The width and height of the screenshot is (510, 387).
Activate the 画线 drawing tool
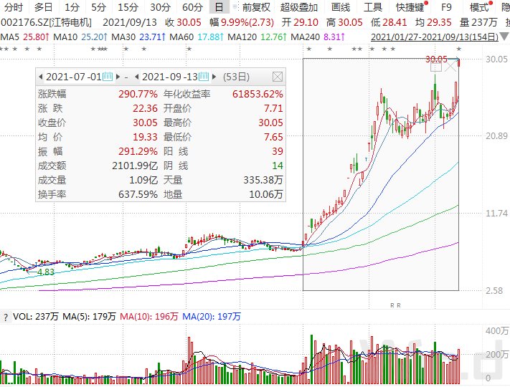click(x=341, y=7)
